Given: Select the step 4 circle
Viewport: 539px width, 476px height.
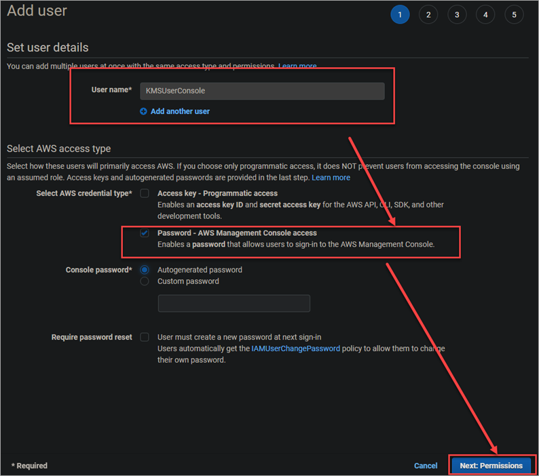Looking at the screenshot, I should coord(485,15).
